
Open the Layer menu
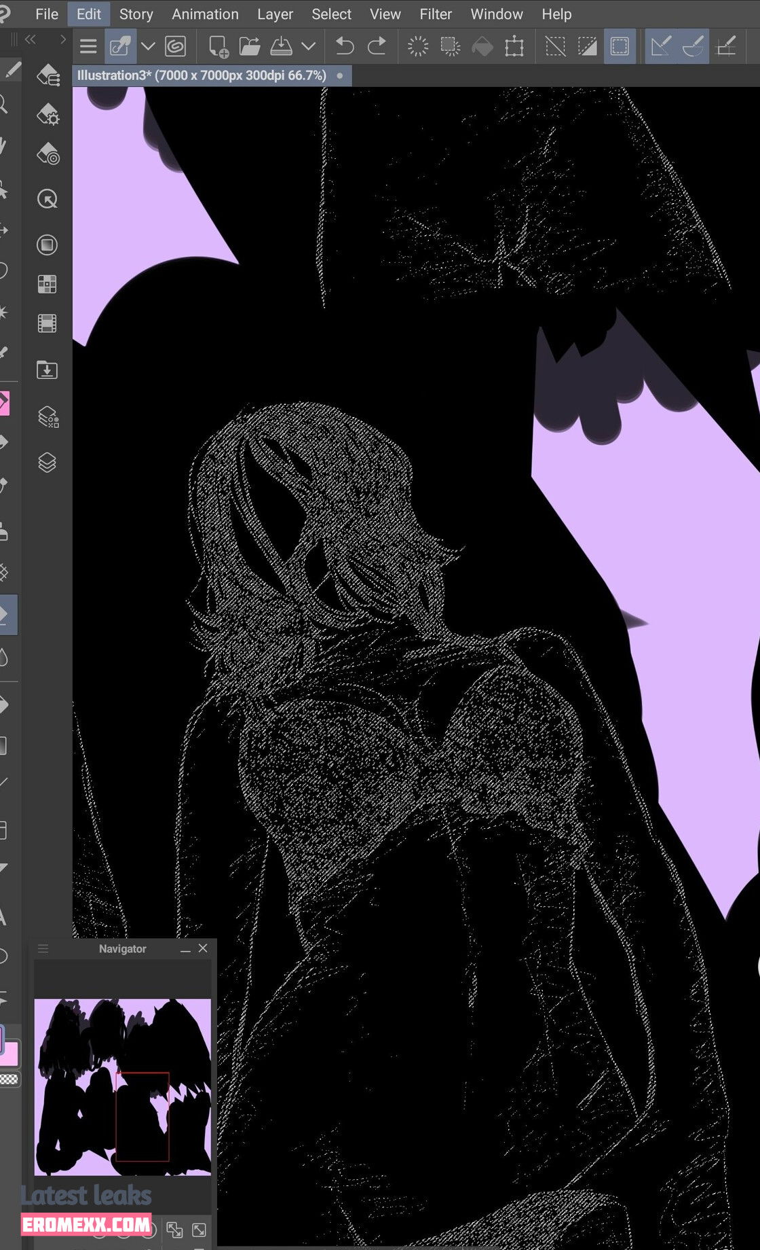tap(275, 14)
